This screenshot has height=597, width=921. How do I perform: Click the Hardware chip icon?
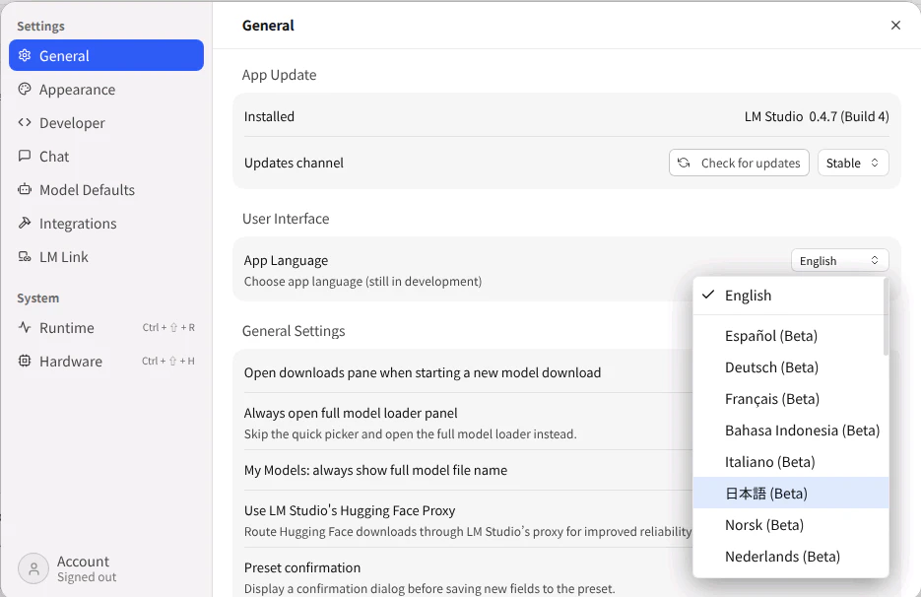click(26, 362)
